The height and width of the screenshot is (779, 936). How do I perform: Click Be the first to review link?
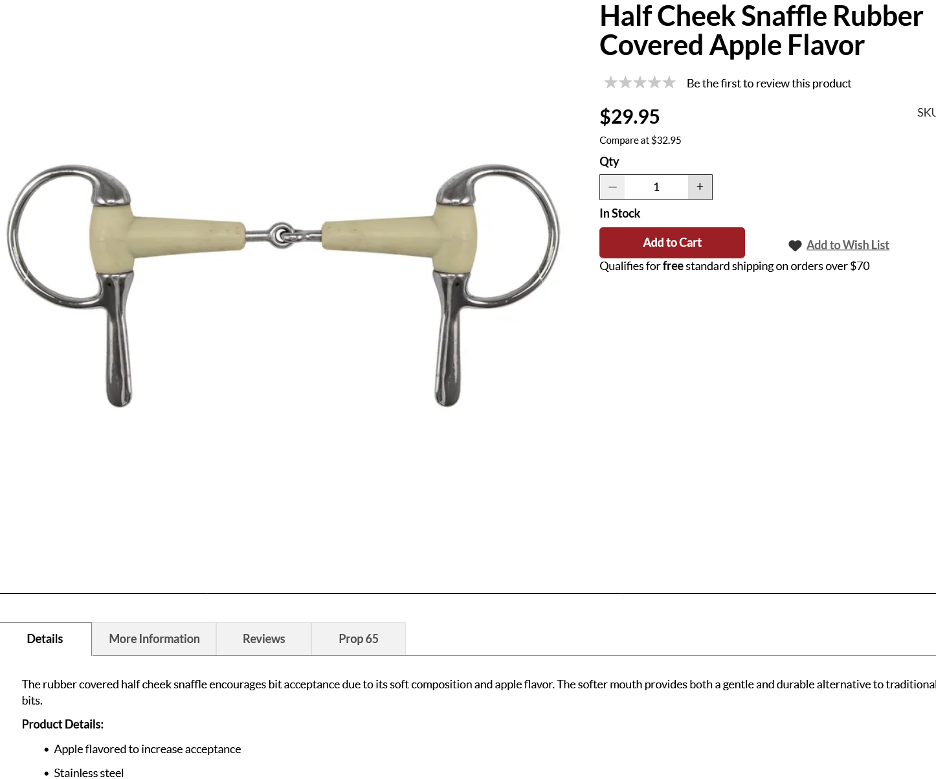(x=769, y=84)
